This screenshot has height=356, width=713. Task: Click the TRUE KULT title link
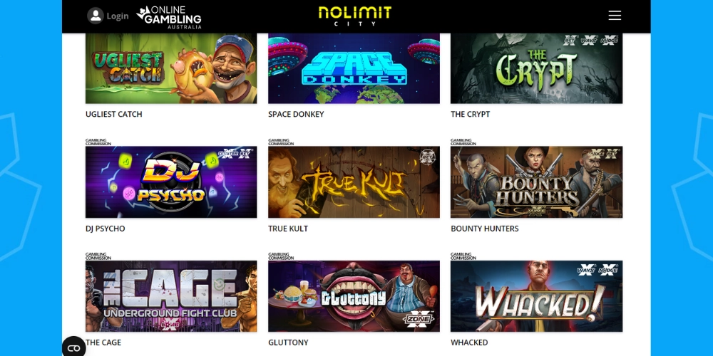pyautogui.click(x=288, y=229)
